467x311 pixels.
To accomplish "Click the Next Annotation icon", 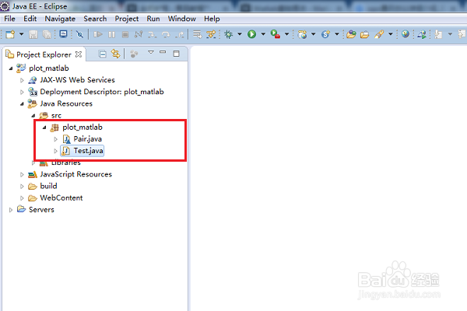I will tap(438, 34).
